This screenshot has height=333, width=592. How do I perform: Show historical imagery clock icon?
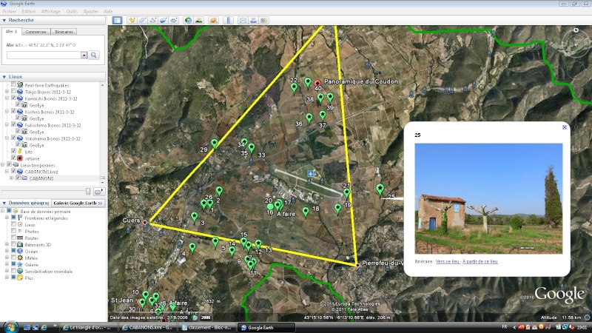coord(188,21)
